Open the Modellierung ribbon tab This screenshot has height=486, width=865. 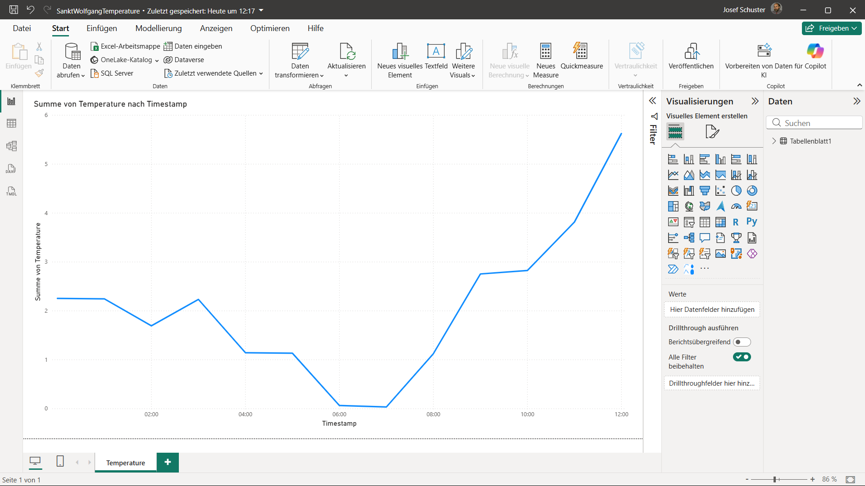pyautogui.click(x=159, y=28)
